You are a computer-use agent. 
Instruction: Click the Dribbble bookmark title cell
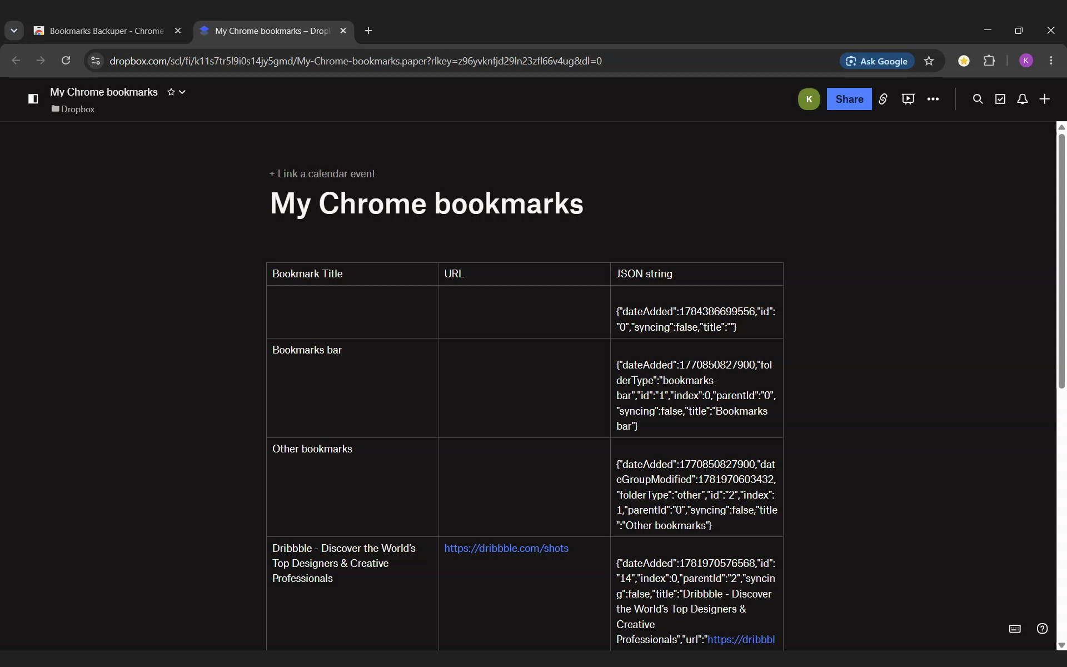click(352, 594)
